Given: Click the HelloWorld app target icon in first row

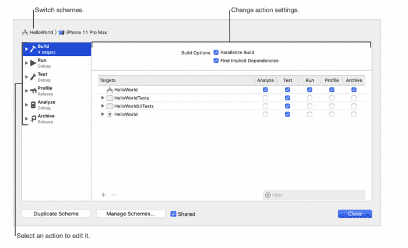Looking at the screenshot, I should click(x=110, y=90).
